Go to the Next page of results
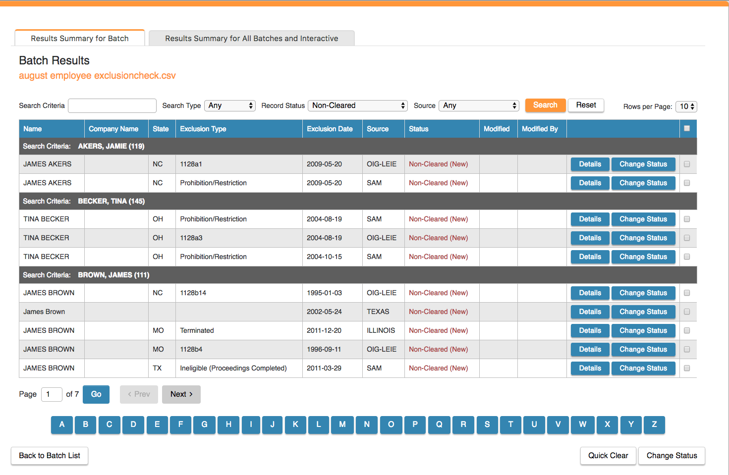Screen dimensions: 729x475 pyautogui.click(x=181, y=394)
